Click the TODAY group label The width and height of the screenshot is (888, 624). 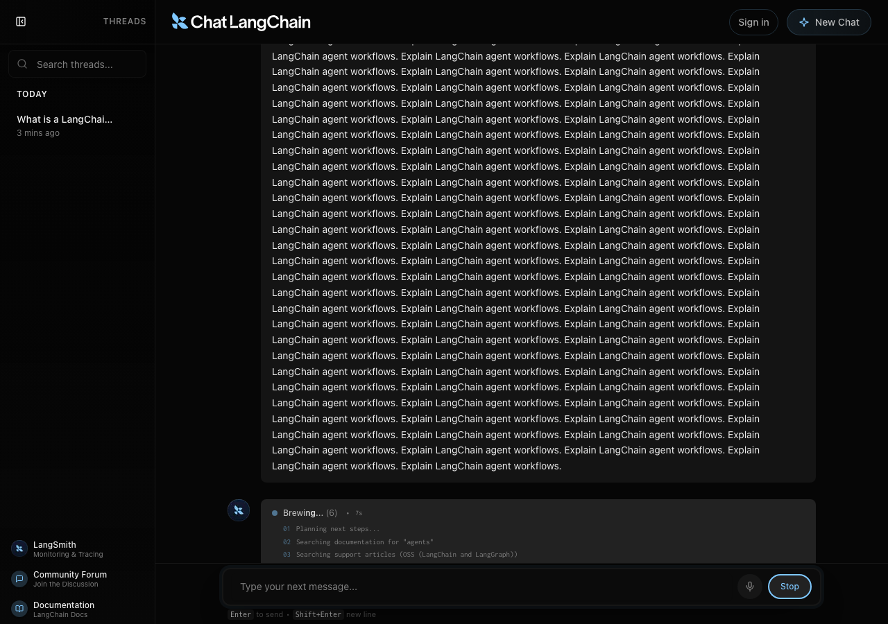32,94
